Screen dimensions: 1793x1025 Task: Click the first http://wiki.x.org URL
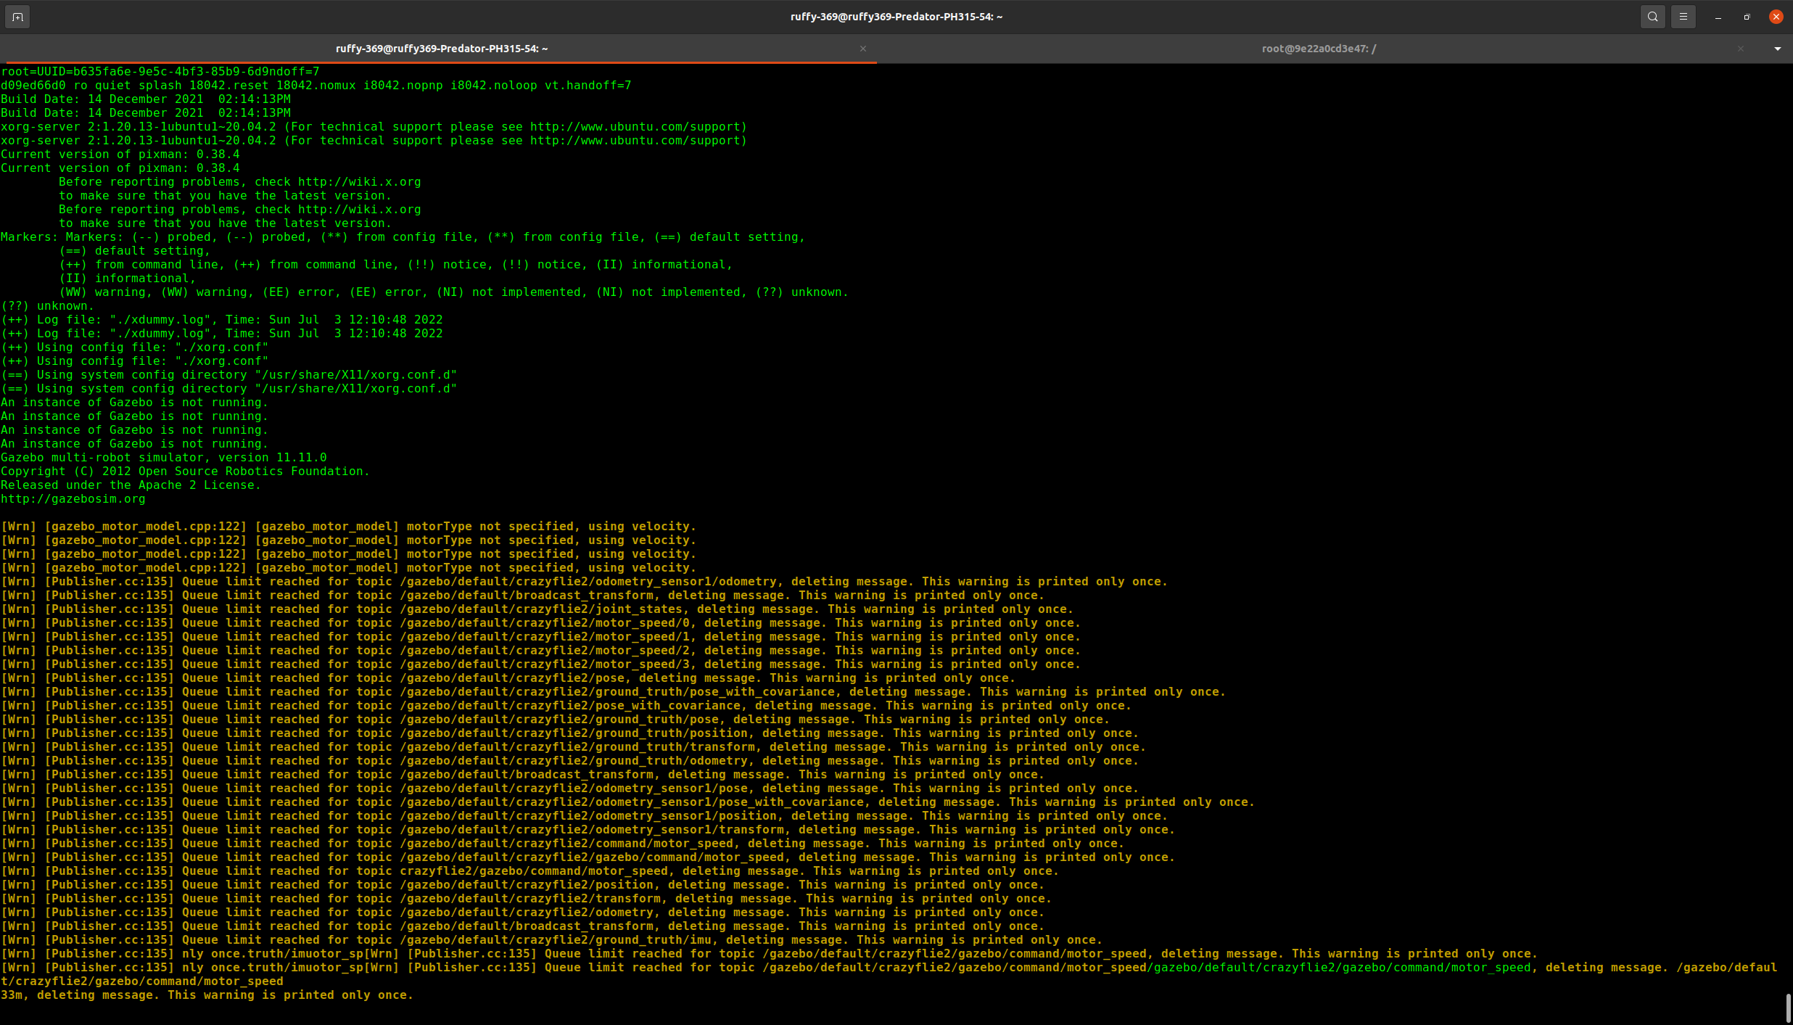point(359,182)
